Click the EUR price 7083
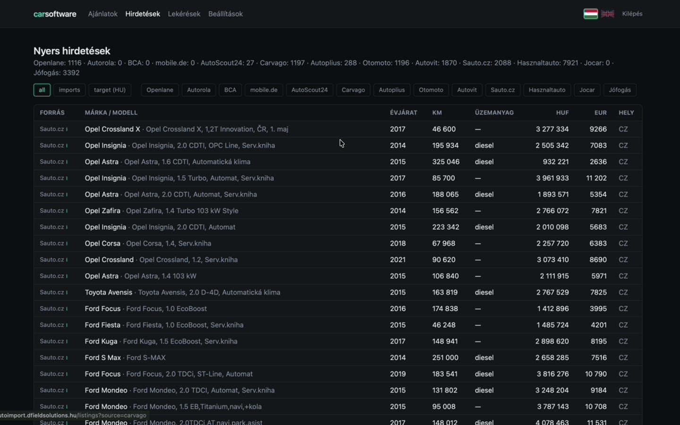Viewport: 680px width, 425px height. pyautogui.click(x=598, y=145)
